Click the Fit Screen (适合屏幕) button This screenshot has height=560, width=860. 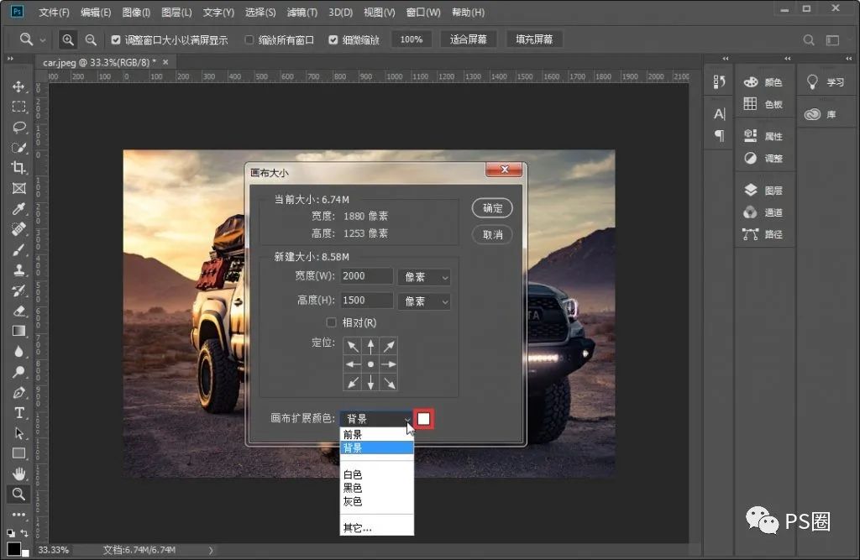click(469, 39)
